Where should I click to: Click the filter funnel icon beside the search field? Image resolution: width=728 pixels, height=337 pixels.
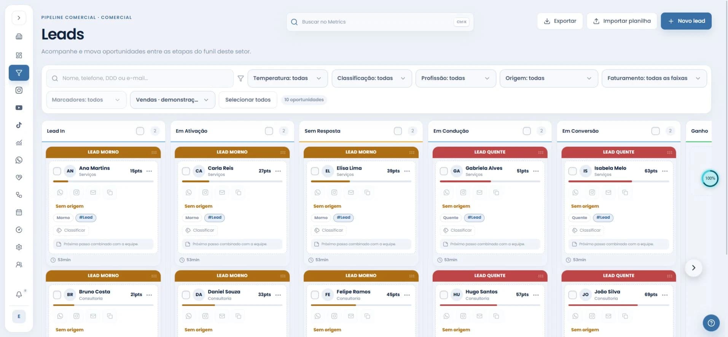pos(241,78)
